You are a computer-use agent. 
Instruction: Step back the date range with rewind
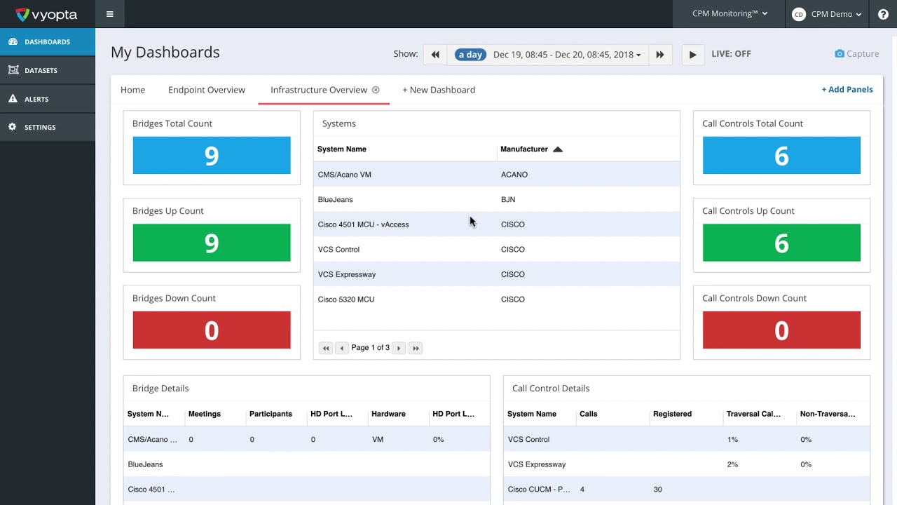(435, 55)
